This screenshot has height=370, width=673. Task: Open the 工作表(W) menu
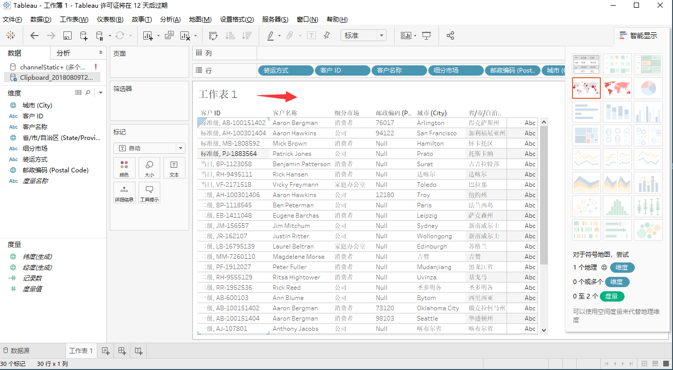coord(74,20)
